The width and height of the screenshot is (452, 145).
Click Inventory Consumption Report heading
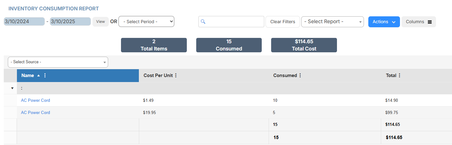(x=54, y=9)
